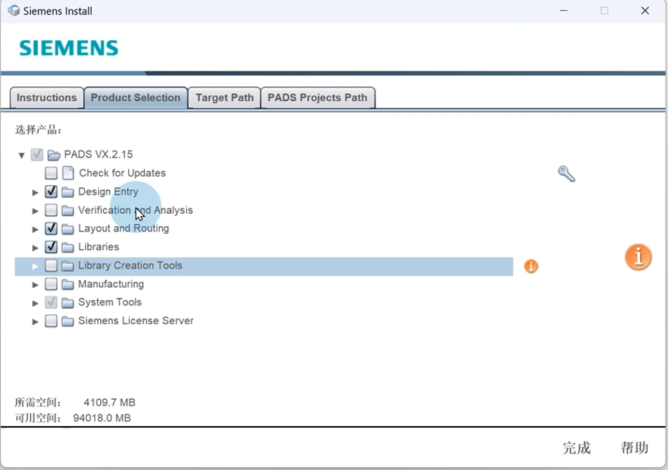Click the Library Creation Tools folder icon
This screenshot has height=470, width=668.
pyautogui.click(x=68, y=265)
